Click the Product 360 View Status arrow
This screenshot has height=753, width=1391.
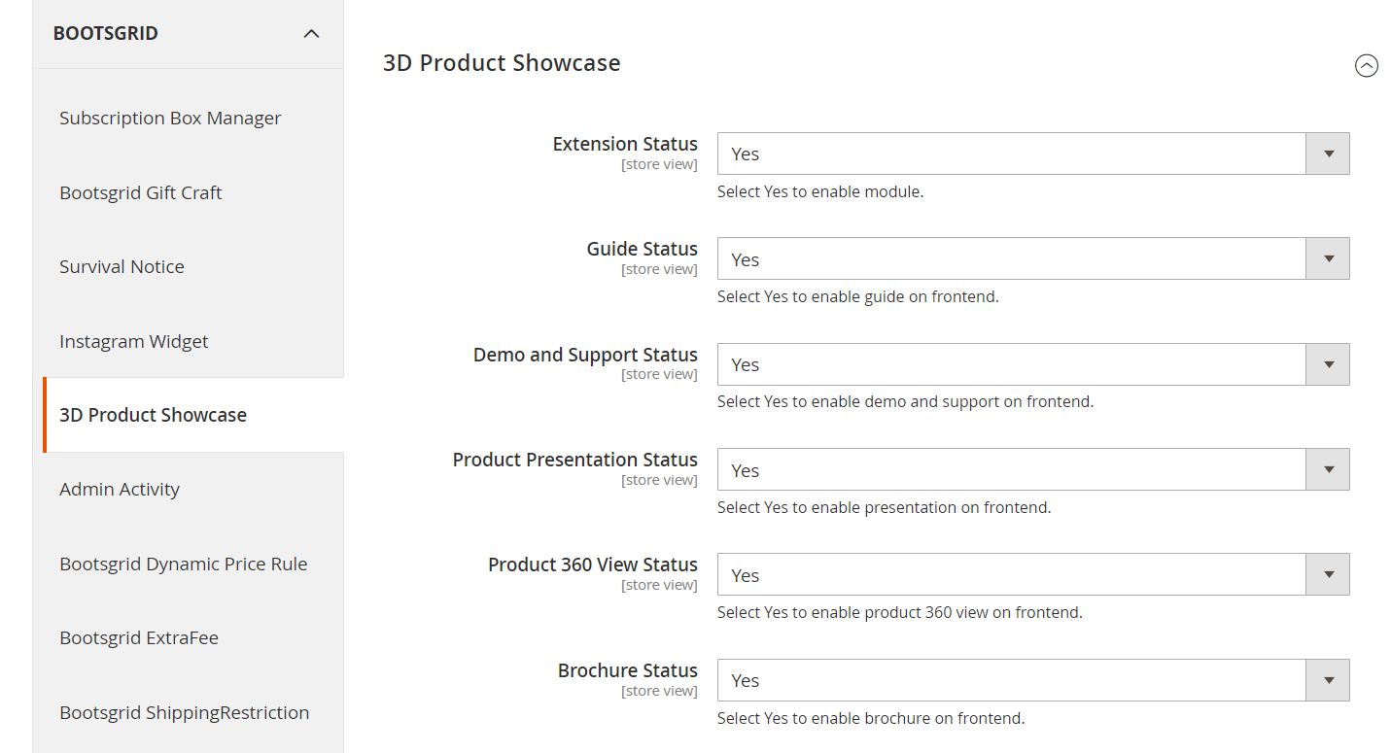point(1328,574)
